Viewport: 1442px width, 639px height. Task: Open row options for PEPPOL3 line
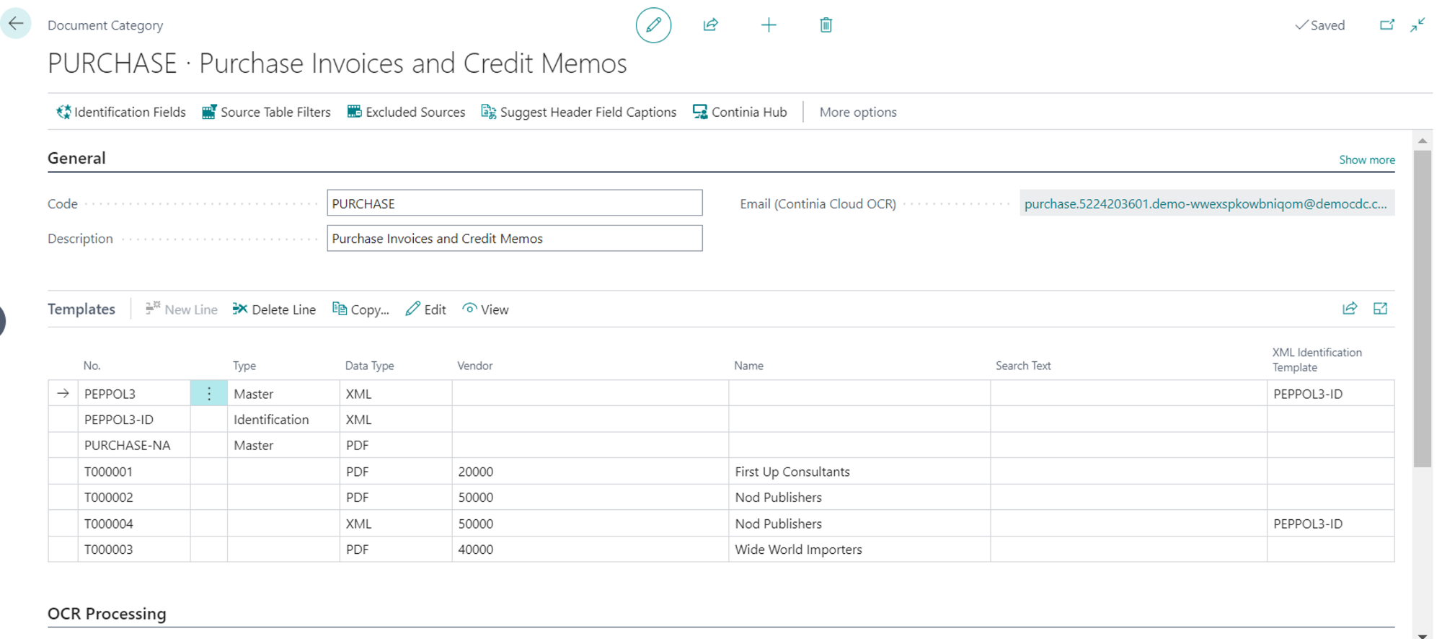click(x=209, y=394)
